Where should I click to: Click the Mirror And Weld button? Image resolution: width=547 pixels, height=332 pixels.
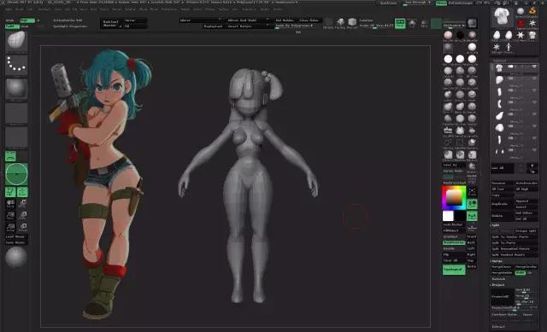click(249, 20)
